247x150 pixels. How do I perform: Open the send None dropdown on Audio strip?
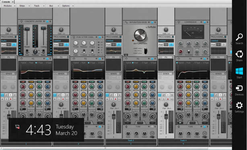click(8, 82)
